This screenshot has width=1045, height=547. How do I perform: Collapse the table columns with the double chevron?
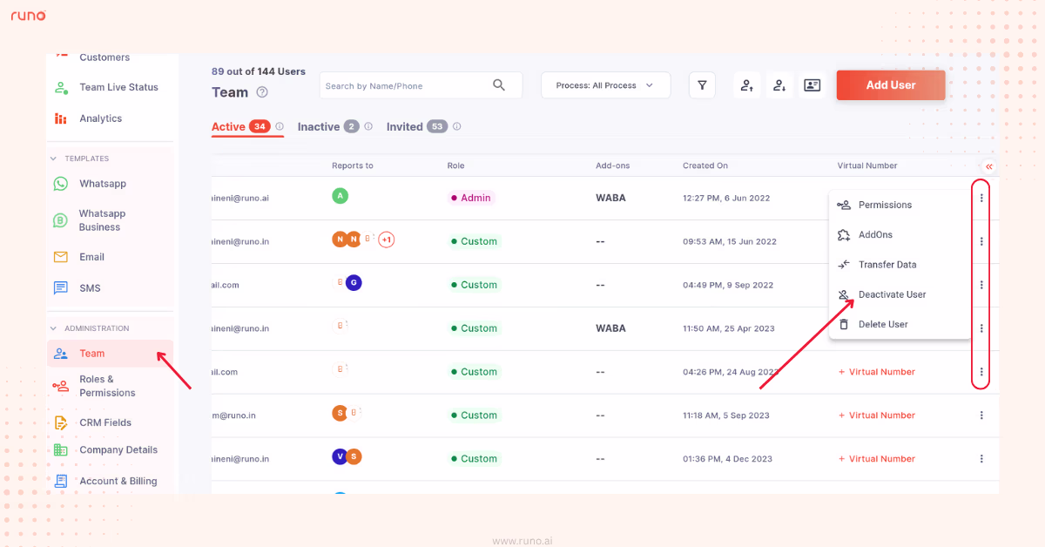[x=987, y=165]
